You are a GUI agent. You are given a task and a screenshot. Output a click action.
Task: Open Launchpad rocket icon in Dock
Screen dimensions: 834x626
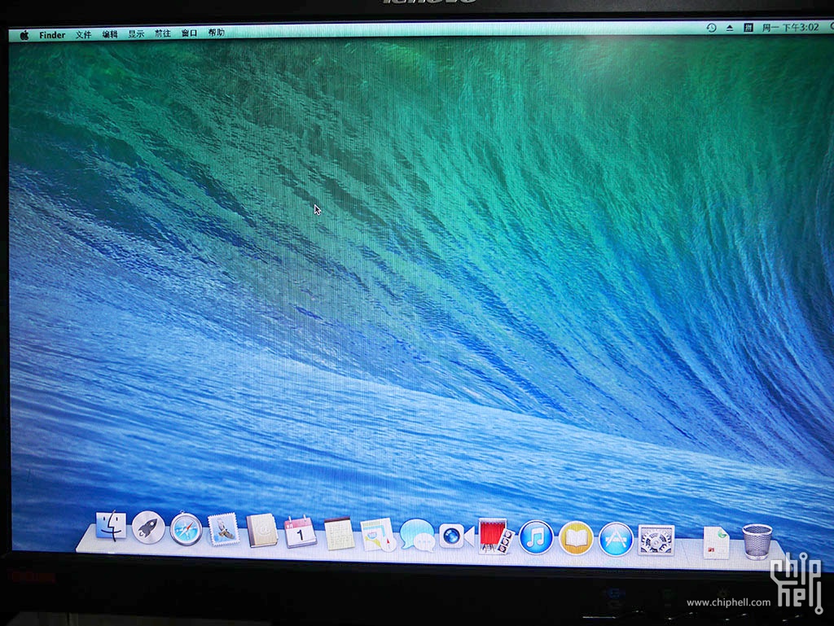click(148, 528)
